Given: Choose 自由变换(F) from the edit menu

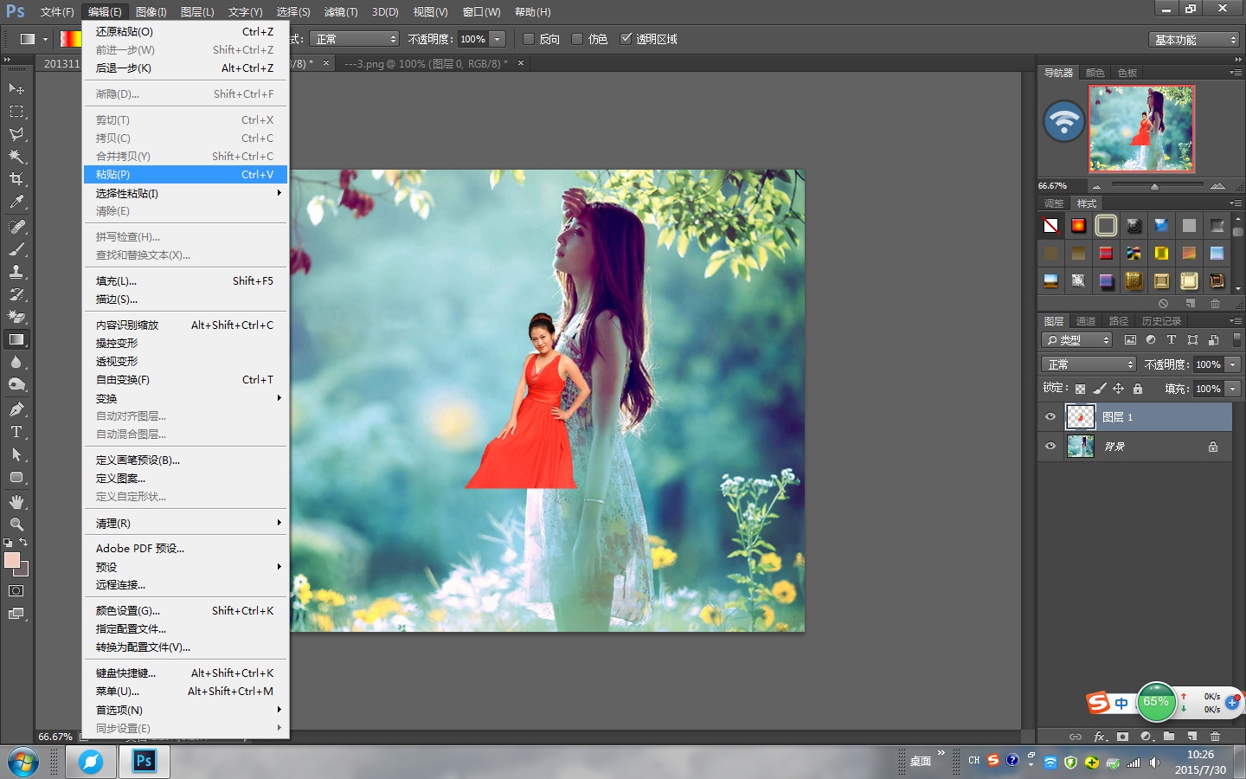Looking at the screenshot, I should [x=123, y=380].
